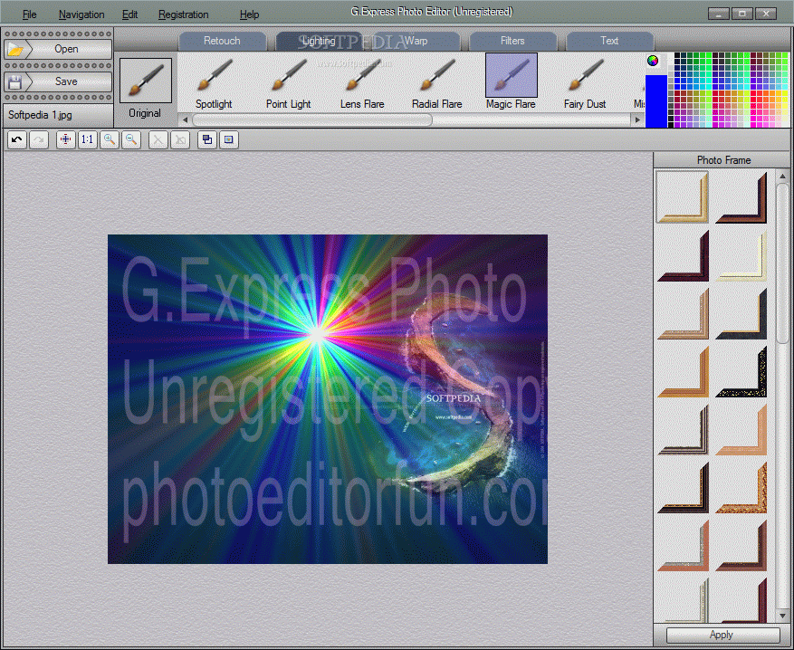
Task: Click the Zoom In magnifier icon
Action: pyautogui.click(x=110, y=139)
